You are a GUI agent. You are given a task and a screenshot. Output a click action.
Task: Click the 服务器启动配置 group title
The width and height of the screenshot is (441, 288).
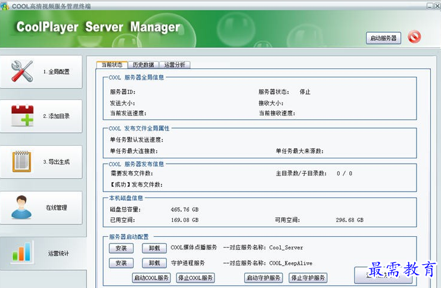129,237
